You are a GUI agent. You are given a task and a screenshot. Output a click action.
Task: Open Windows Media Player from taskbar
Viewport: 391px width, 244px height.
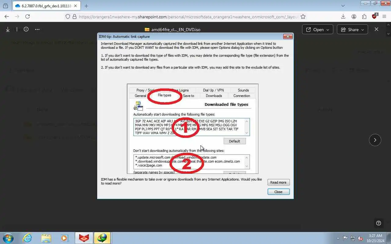[x=65, y=238]
